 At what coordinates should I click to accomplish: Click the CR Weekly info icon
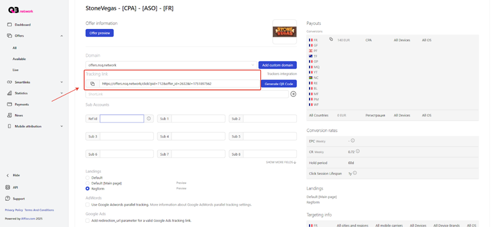pyautogui.click(x=358, y=152)
